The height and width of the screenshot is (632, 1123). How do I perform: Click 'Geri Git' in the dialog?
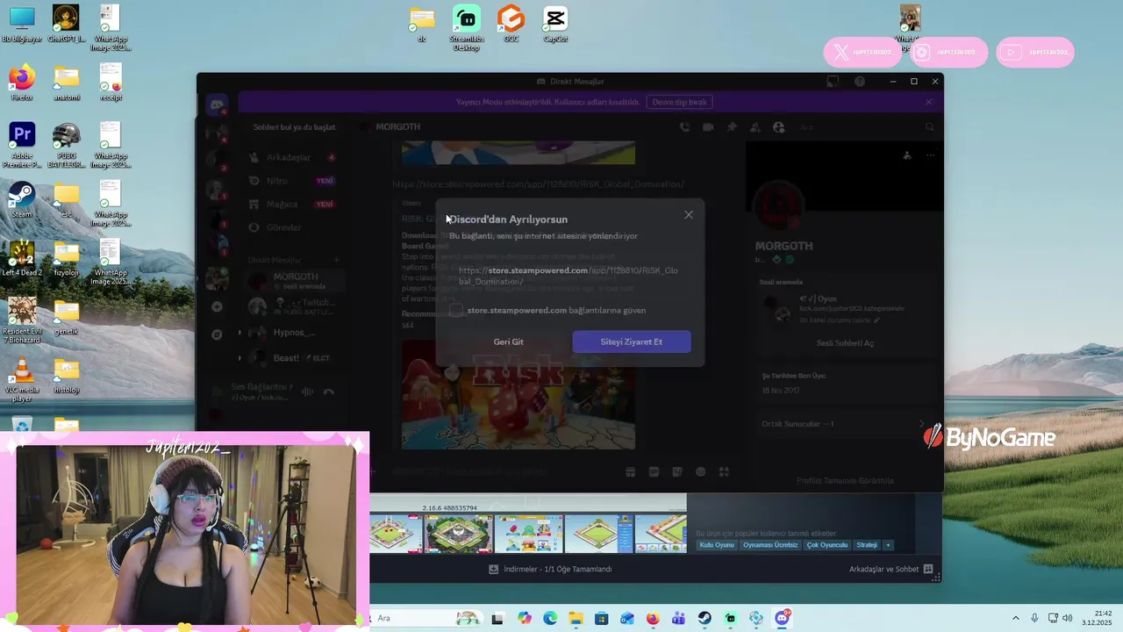coord(508,341)
